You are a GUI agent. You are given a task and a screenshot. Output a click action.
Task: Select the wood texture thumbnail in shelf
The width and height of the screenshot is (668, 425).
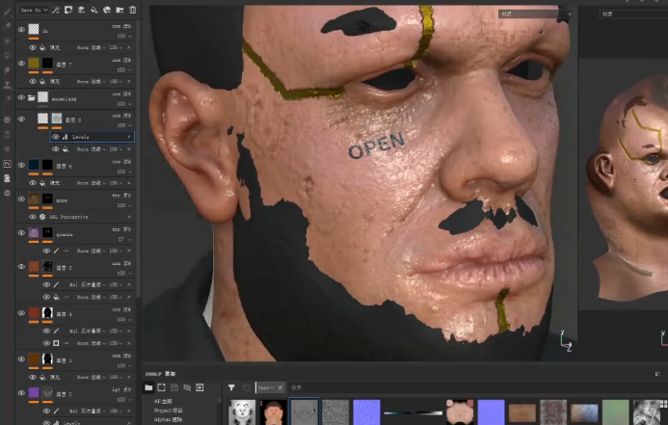[522, 412]
